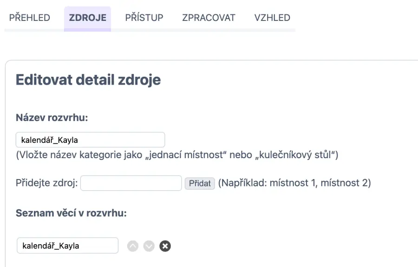Click the jednací místnost hint text
Image resolution: width=418 pixels, height=267 pixels.
177,155
